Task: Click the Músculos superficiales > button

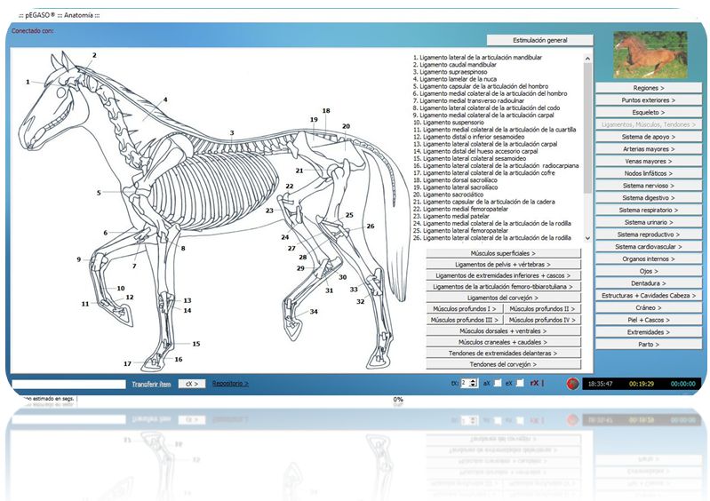Action: click(x=503, y=253)
